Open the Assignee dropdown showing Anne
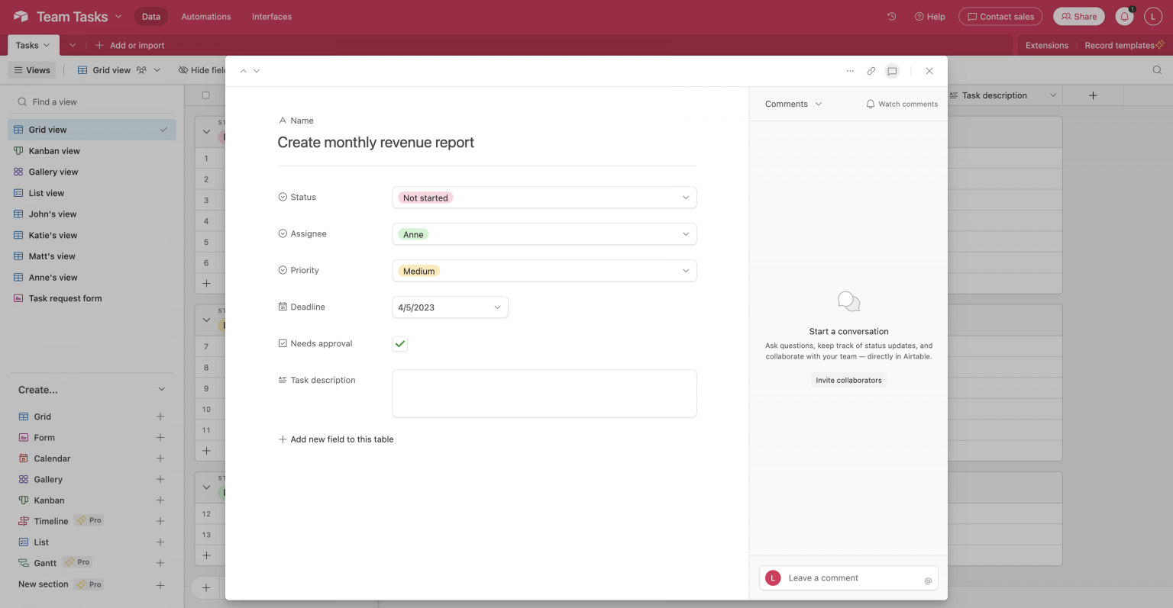The image size is (1173, 608). click(x=544, y=233)
